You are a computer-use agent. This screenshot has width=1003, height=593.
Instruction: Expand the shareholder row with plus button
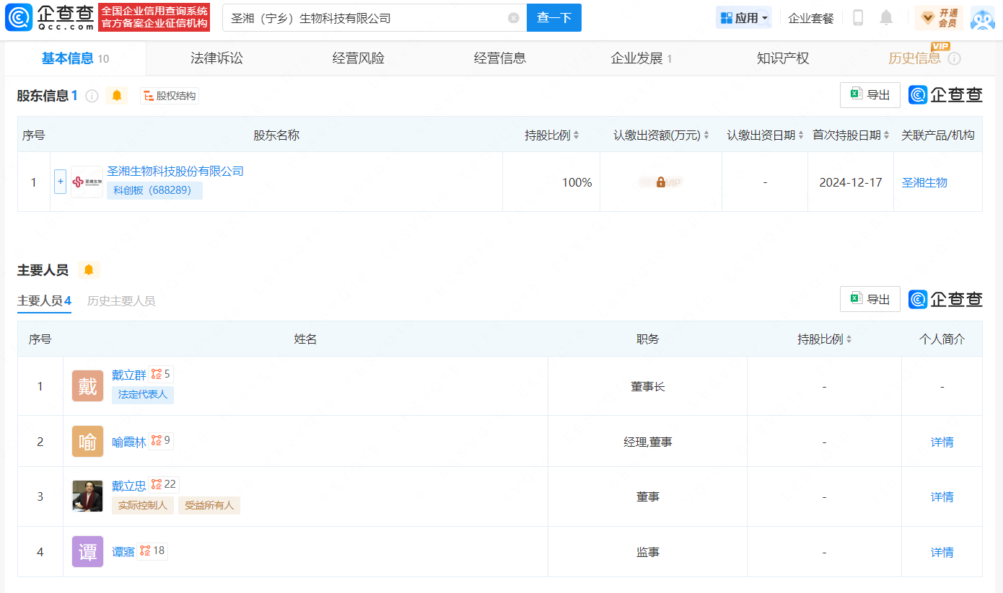click(61, 182)
